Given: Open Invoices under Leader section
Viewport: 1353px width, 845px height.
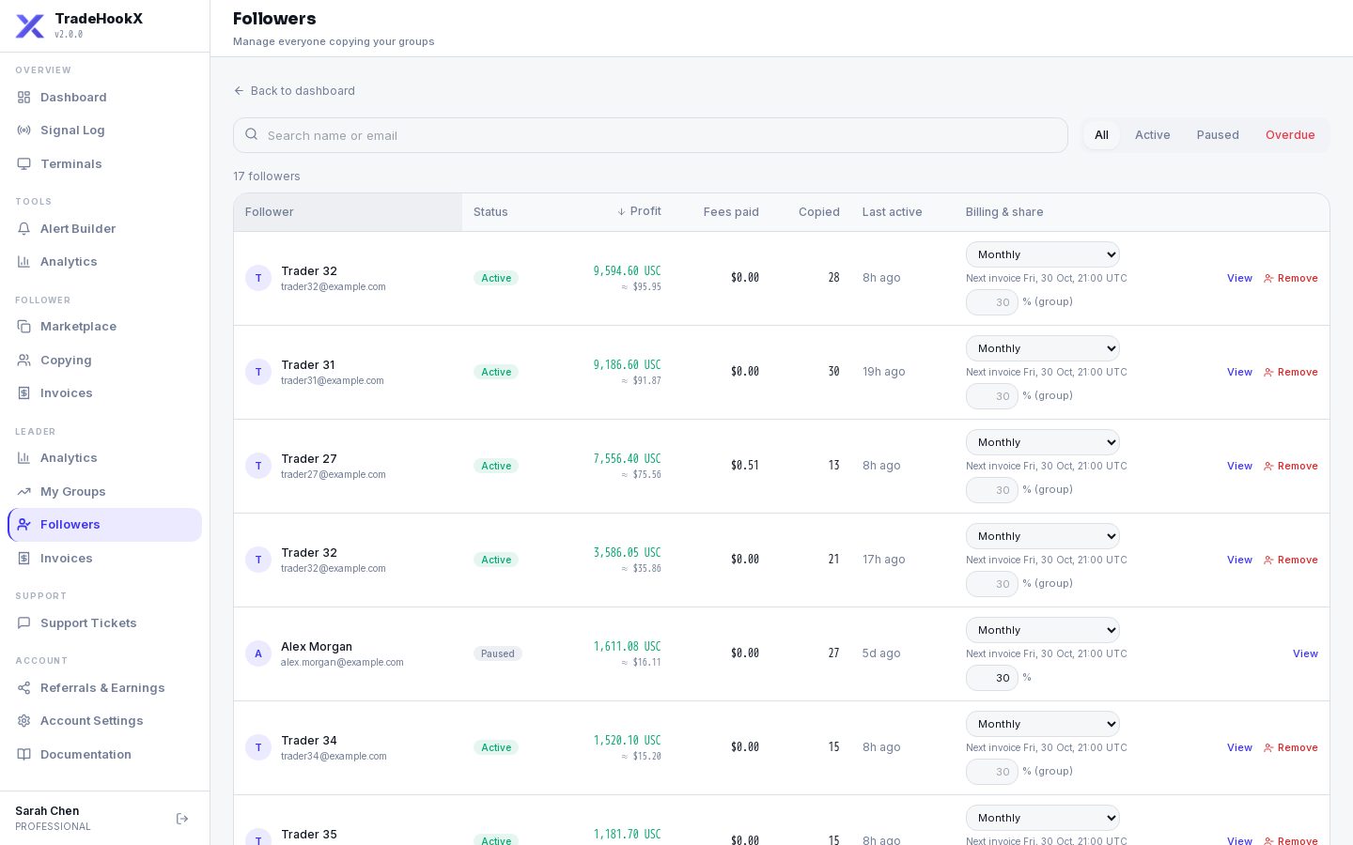Looking at the screenshot, I should [104, 558].
